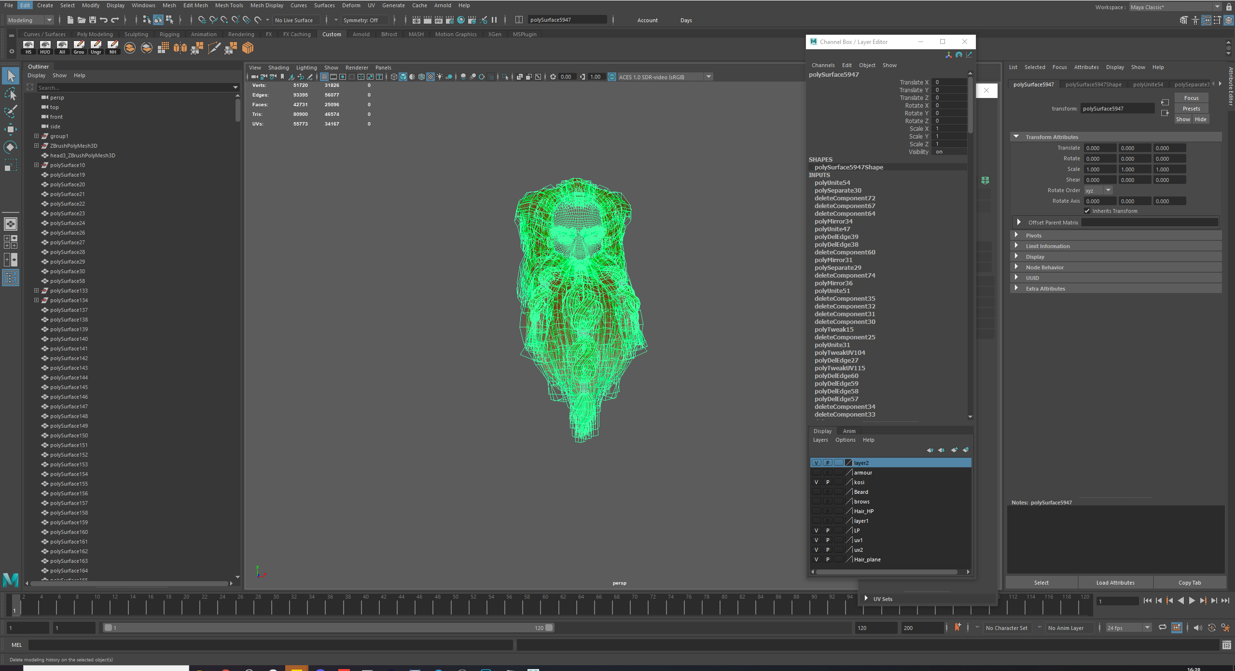This screenshot has width=1235, height=671.
Task: Expand the Limit Information section
Action: point(1016,246)
